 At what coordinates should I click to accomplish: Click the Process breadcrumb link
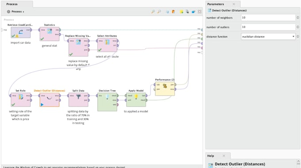(x=16, y=11)
